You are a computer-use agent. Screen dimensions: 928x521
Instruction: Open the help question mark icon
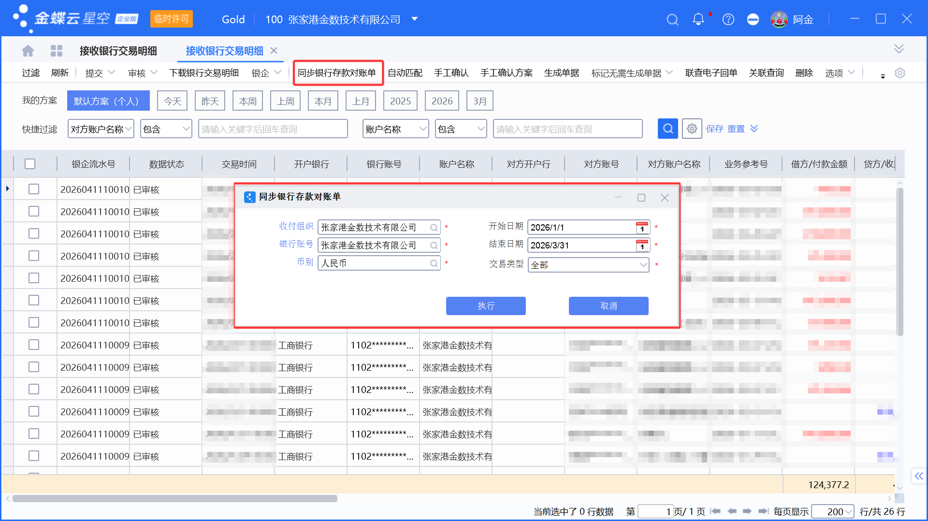click(x=728, y=19)
